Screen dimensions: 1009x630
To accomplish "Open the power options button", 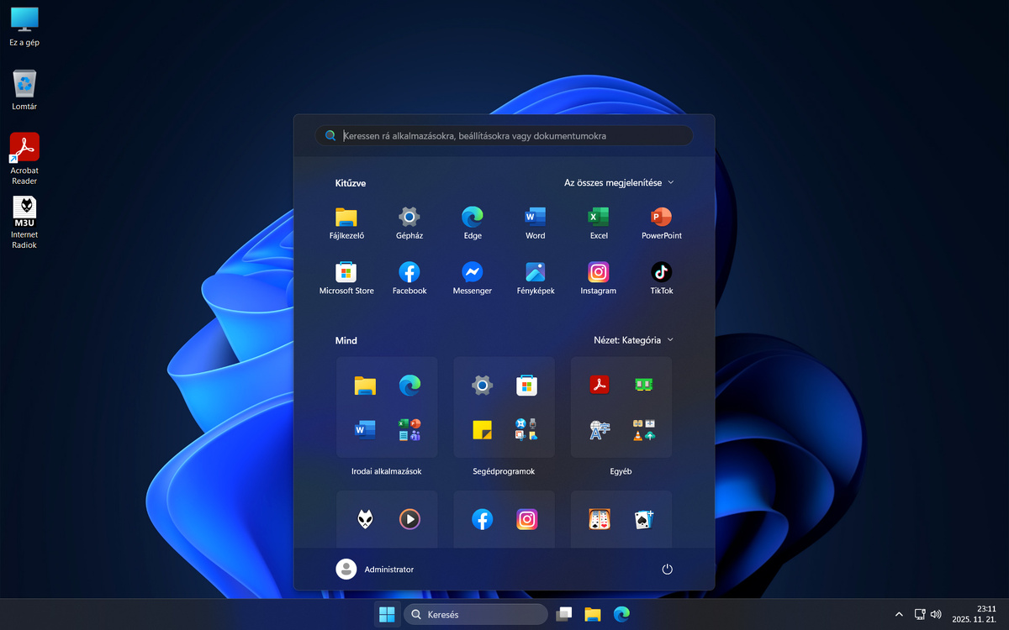I will tap(668, 569).
